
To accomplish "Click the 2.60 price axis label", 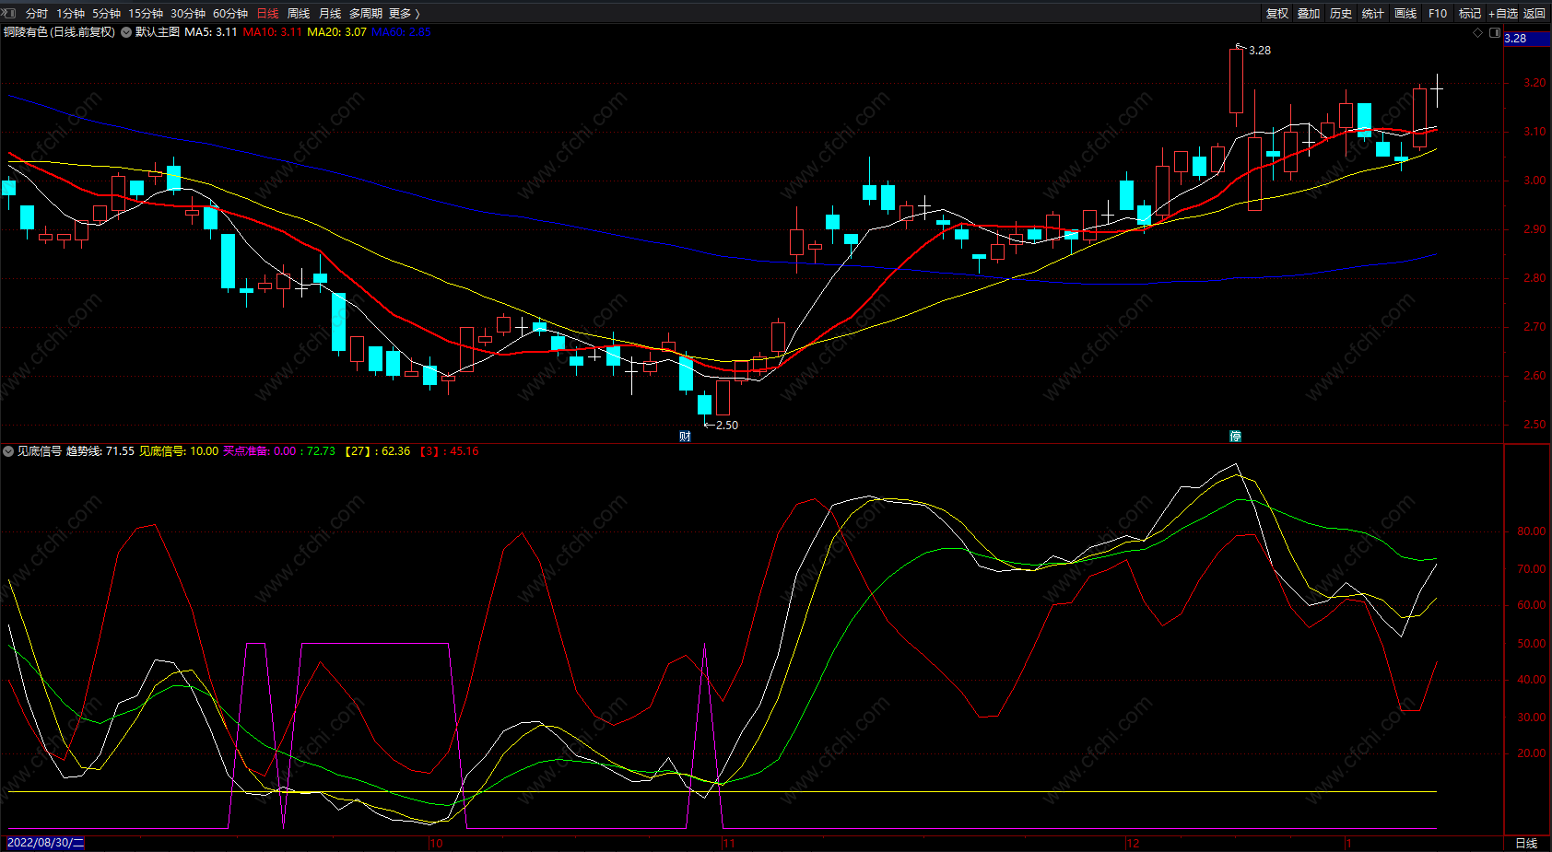I will click(1534, 376).
